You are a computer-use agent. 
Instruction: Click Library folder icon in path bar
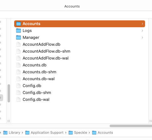coord(5,132)
